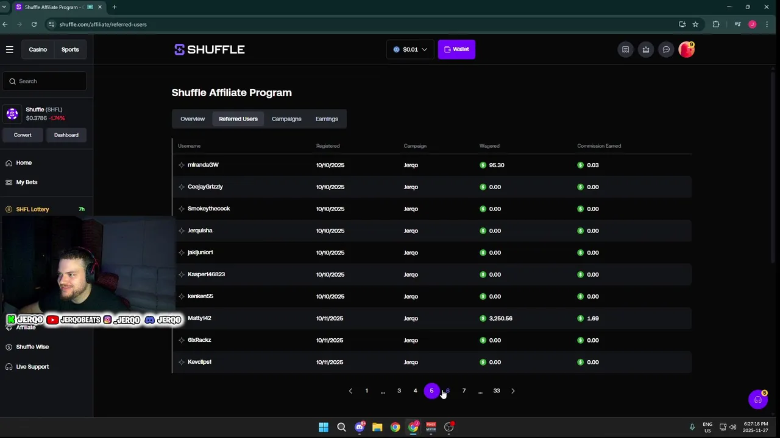
Task: Open the SHFL Dashboard button
Action: (66, 135)
